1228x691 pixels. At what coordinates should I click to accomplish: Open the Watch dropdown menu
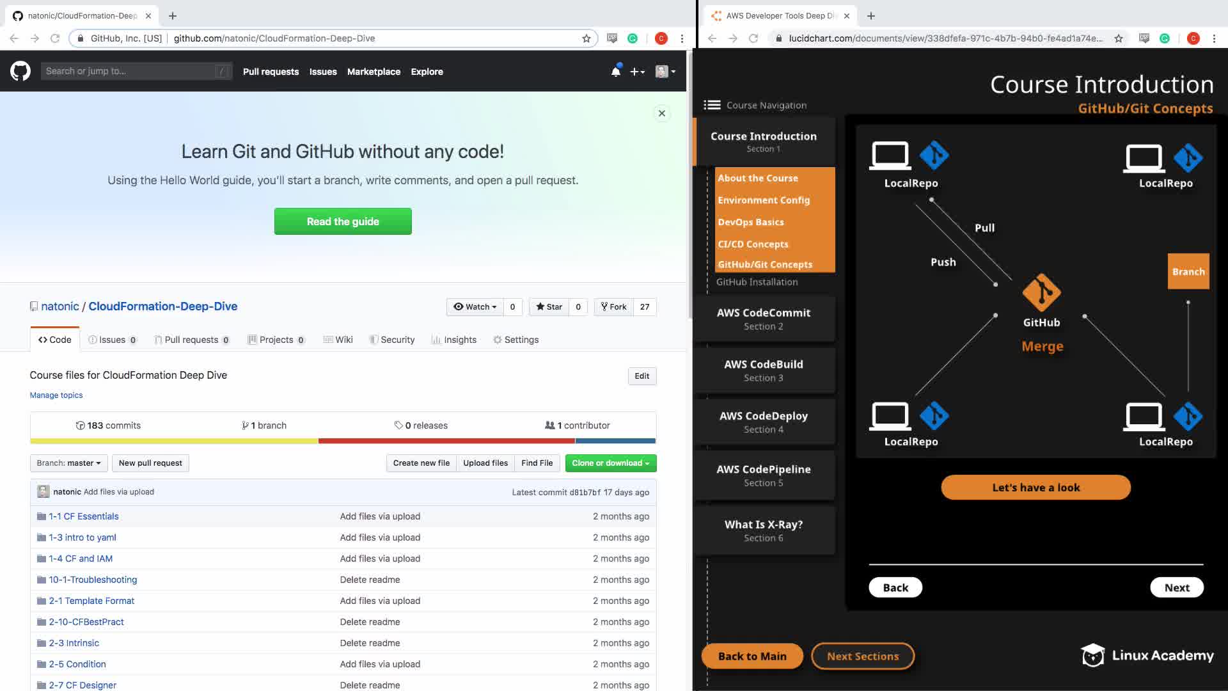coord(475,307)
